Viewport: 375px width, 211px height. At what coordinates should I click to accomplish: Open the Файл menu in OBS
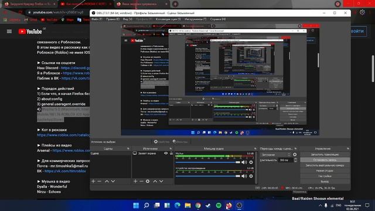click(x=97, y=19)
